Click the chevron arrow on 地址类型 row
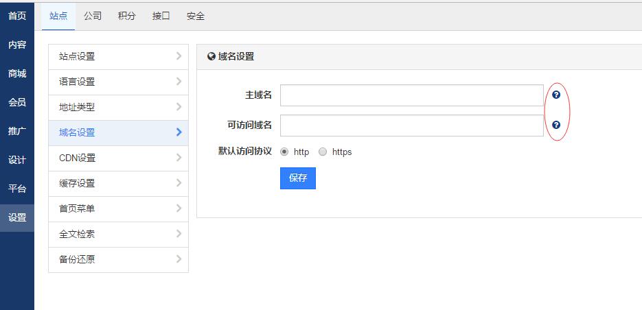 click(179, 107)
